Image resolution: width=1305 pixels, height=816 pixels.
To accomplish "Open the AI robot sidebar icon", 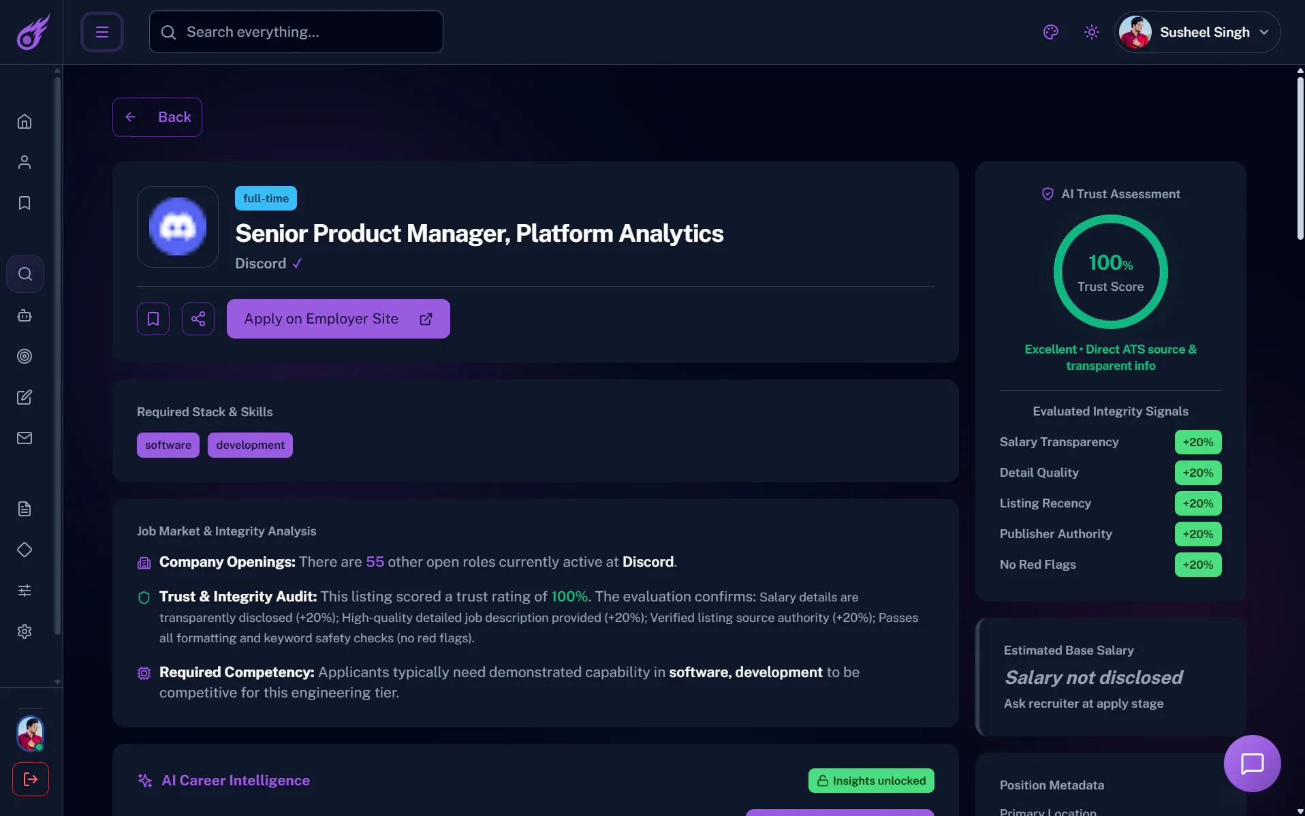I will 25,315.
